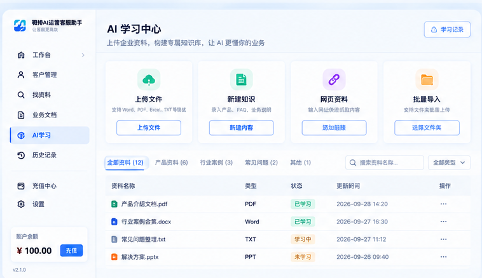482x278 pixels.
Task: Switch to the 行业案例 (3) tab
Action: pyautogui.click(x=216, y=162)
